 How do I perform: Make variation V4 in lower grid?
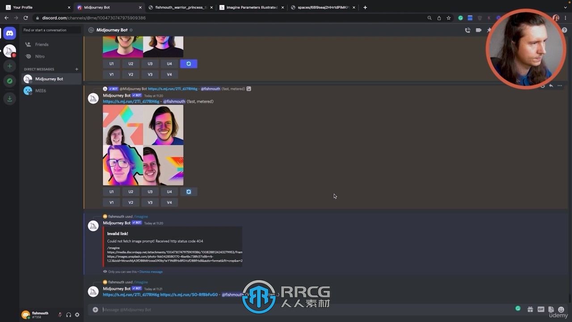[169, 202]
